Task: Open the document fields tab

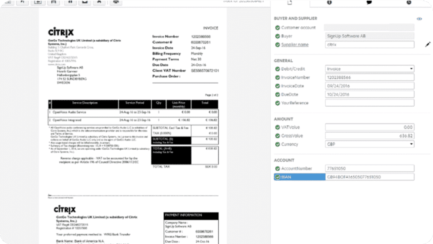Action: point(289,3)
